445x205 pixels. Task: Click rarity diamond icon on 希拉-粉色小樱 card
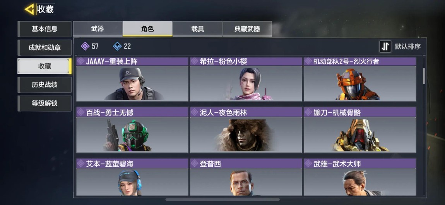pyautogui.click(x=194, y=61)
